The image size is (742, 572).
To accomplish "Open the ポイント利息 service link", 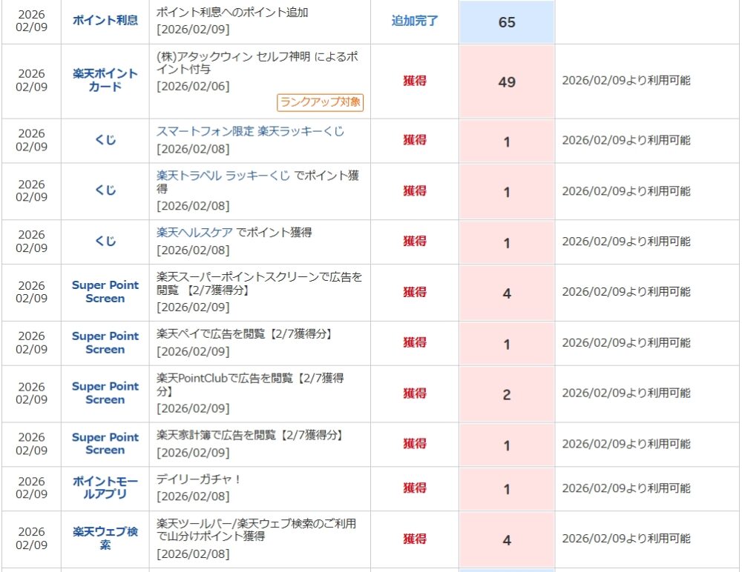I will coord(105,21).
